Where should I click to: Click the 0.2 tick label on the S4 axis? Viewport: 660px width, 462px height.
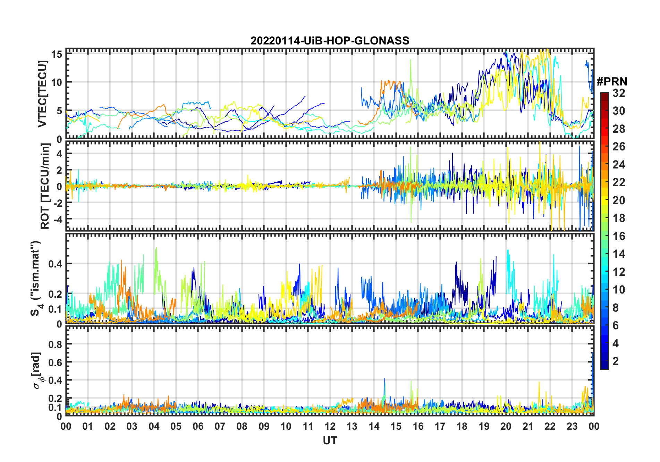pyautogui.click(x=55, y=294)
